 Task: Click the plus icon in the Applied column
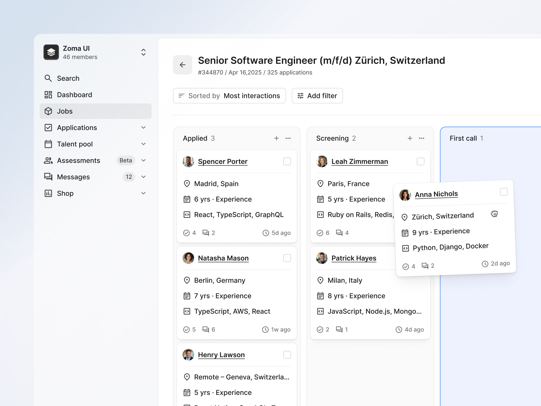[x=276, y=138]
